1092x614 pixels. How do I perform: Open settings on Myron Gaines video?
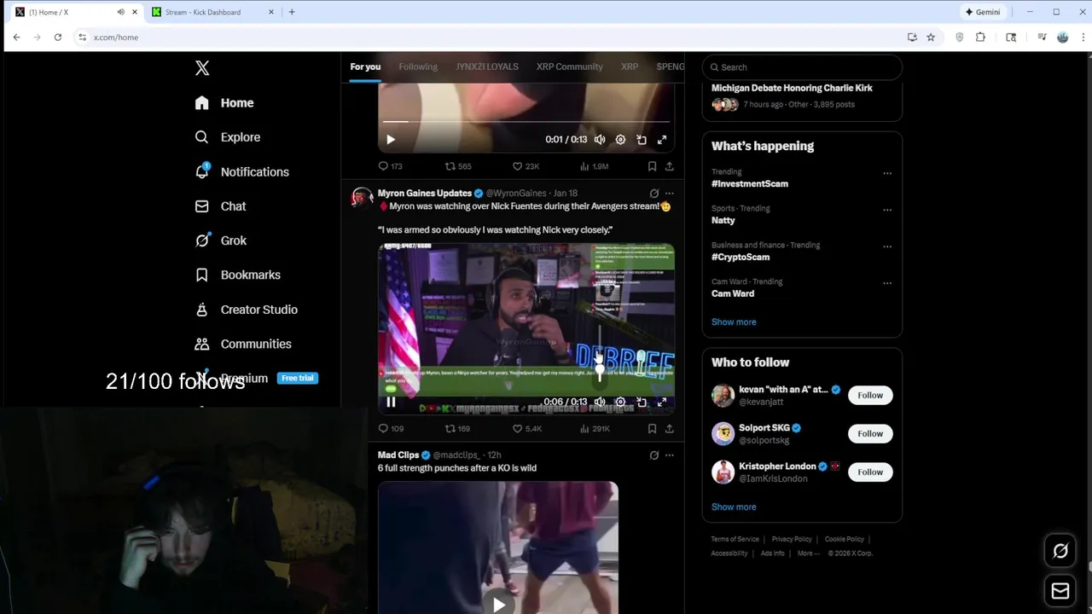coord(620,403)
